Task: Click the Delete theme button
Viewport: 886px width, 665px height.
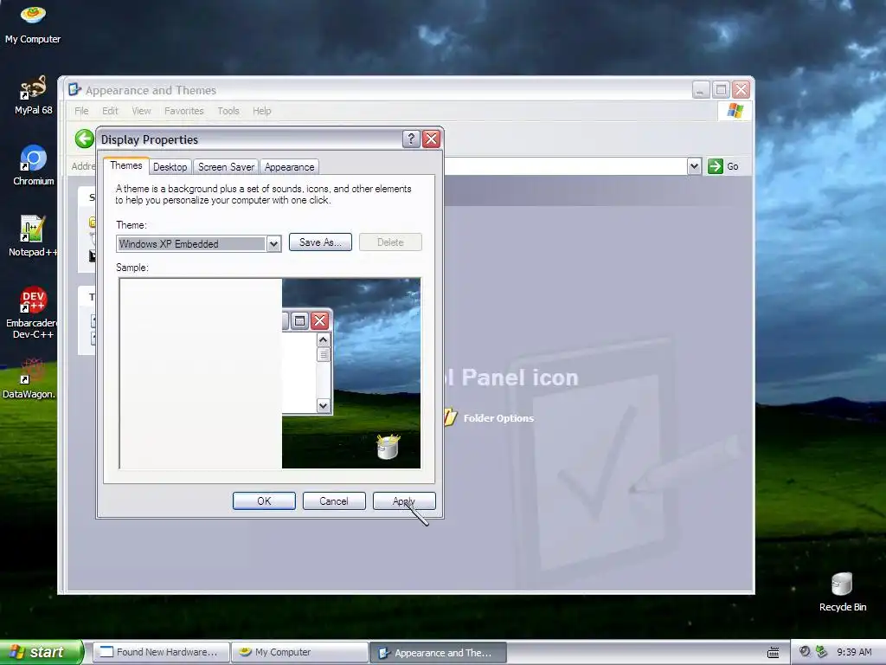Action: pos(390,242)
